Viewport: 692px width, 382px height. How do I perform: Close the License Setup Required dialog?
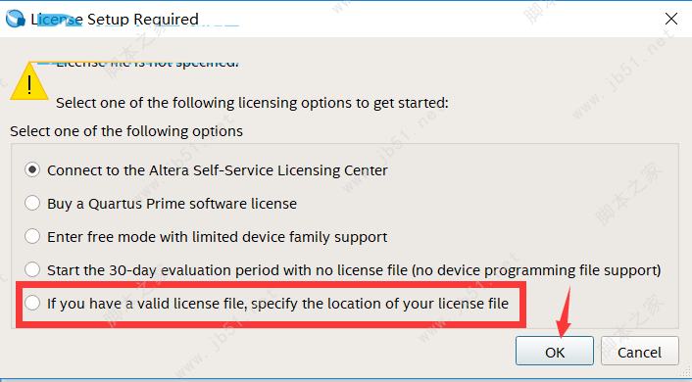coord(671,19)
